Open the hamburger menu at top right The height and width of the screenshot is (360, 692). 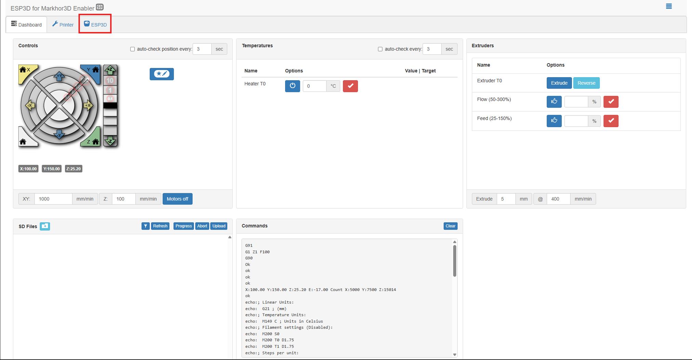pos(669,6)
